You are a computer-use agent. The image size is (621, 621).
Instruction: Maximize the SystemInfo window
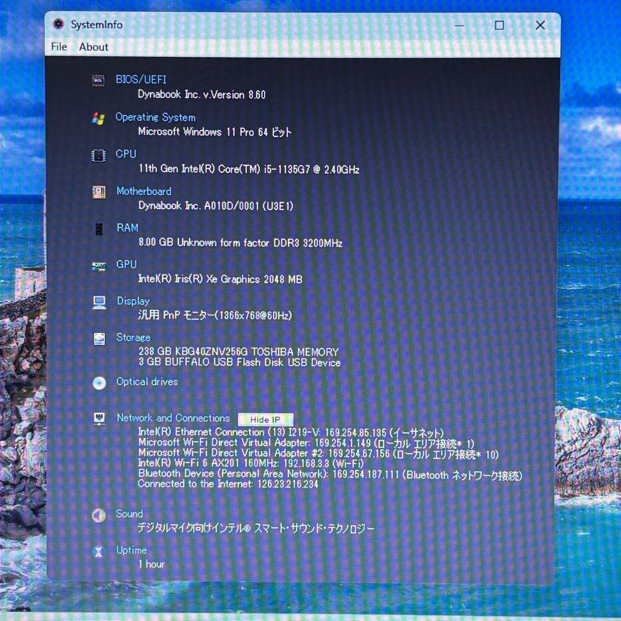click(x=499, y=25)
